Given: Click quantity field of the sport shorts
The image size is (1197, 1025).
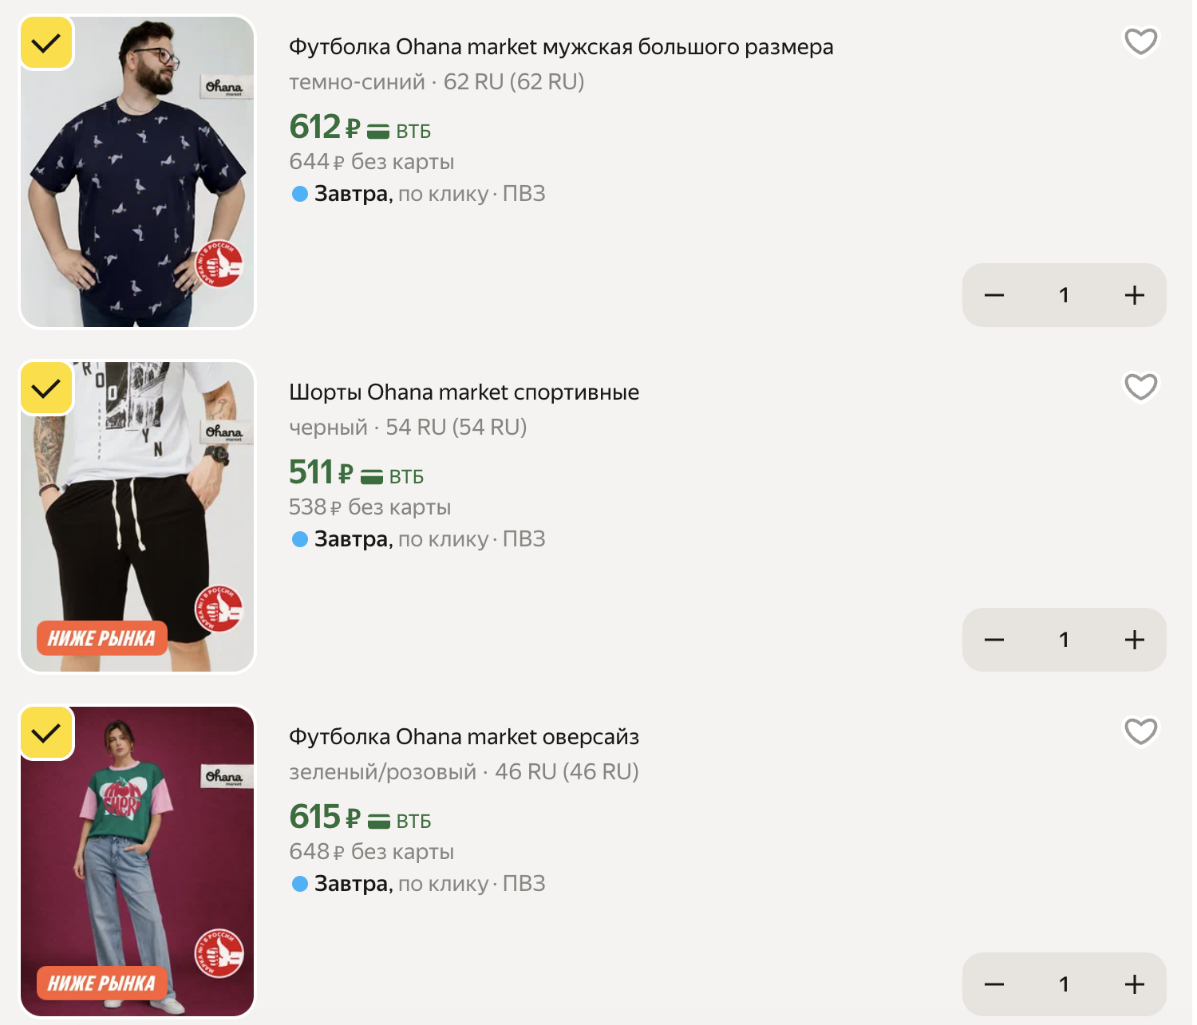Looking at the screenshot, I should (x=1064, y=640).
